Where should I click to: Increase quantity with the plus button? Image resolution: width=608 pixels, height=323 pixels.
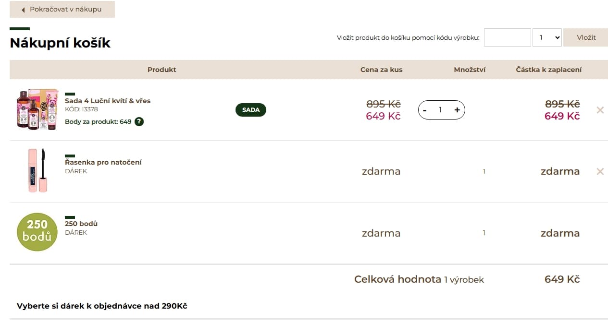[x=457, y=110]
